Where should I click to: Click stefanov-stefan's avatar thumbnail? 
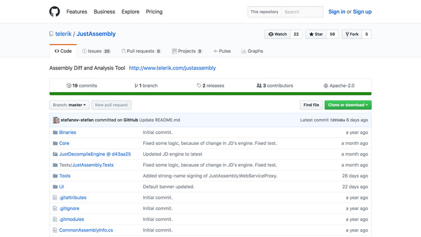pos(56,120)
